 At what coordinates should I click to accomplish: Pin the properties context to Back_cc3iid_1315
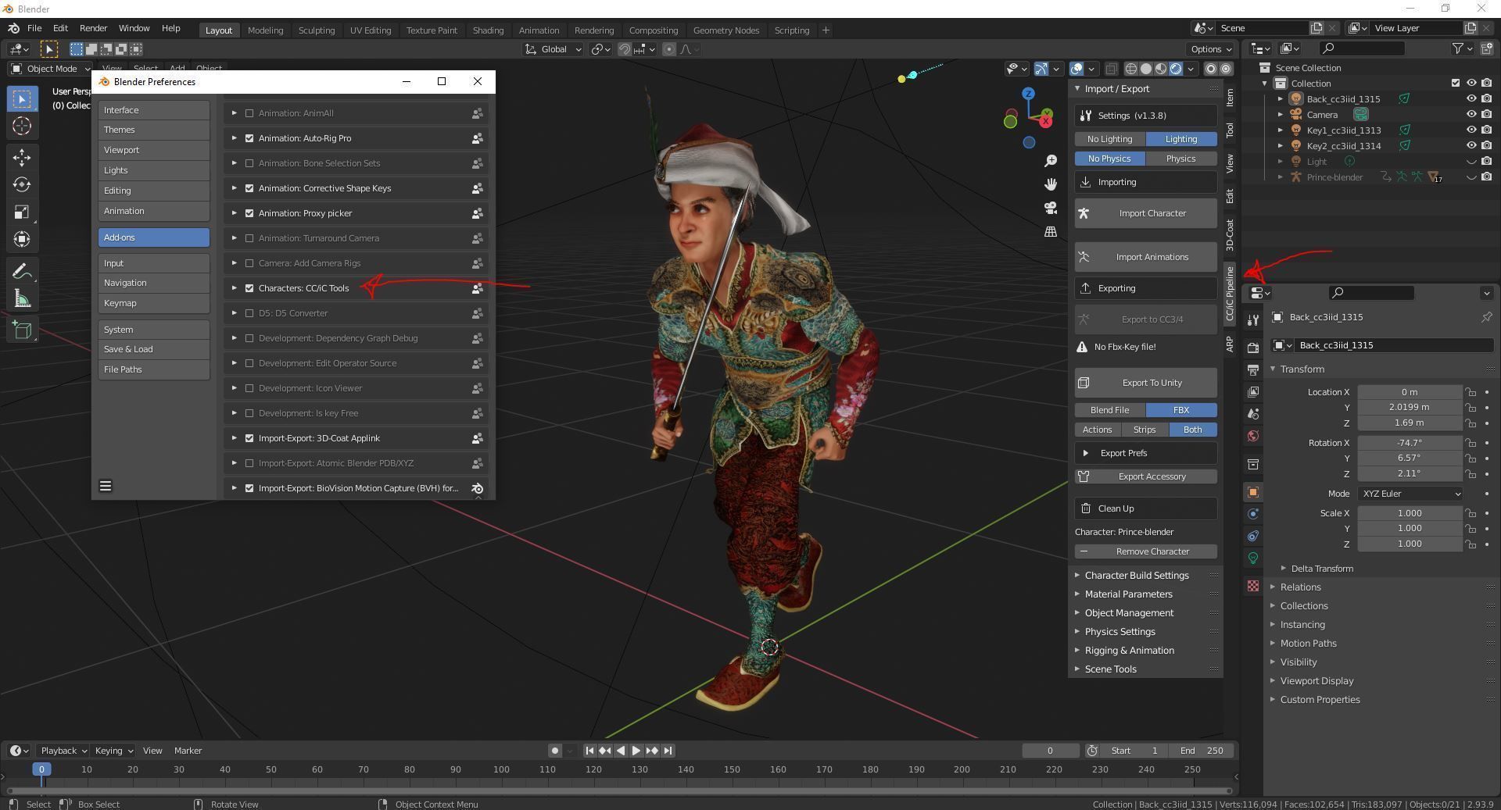click(1486, 317)
